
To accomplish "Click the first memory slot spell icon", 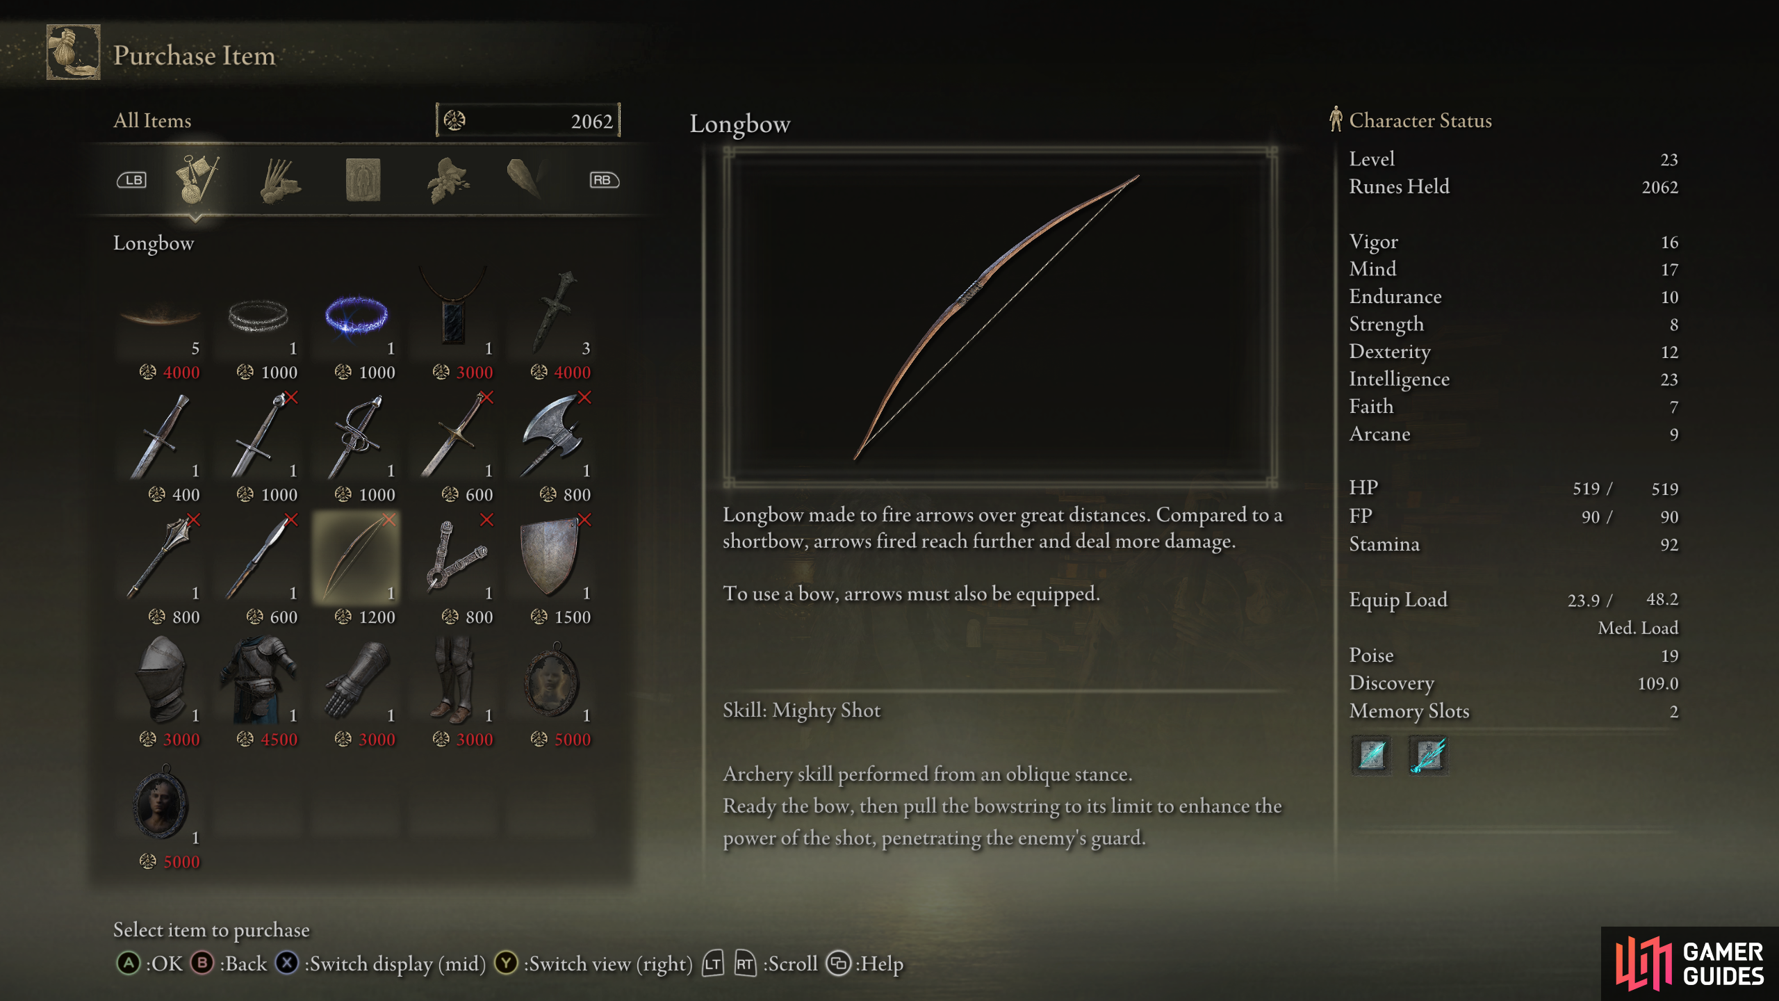I will 1372,755.
